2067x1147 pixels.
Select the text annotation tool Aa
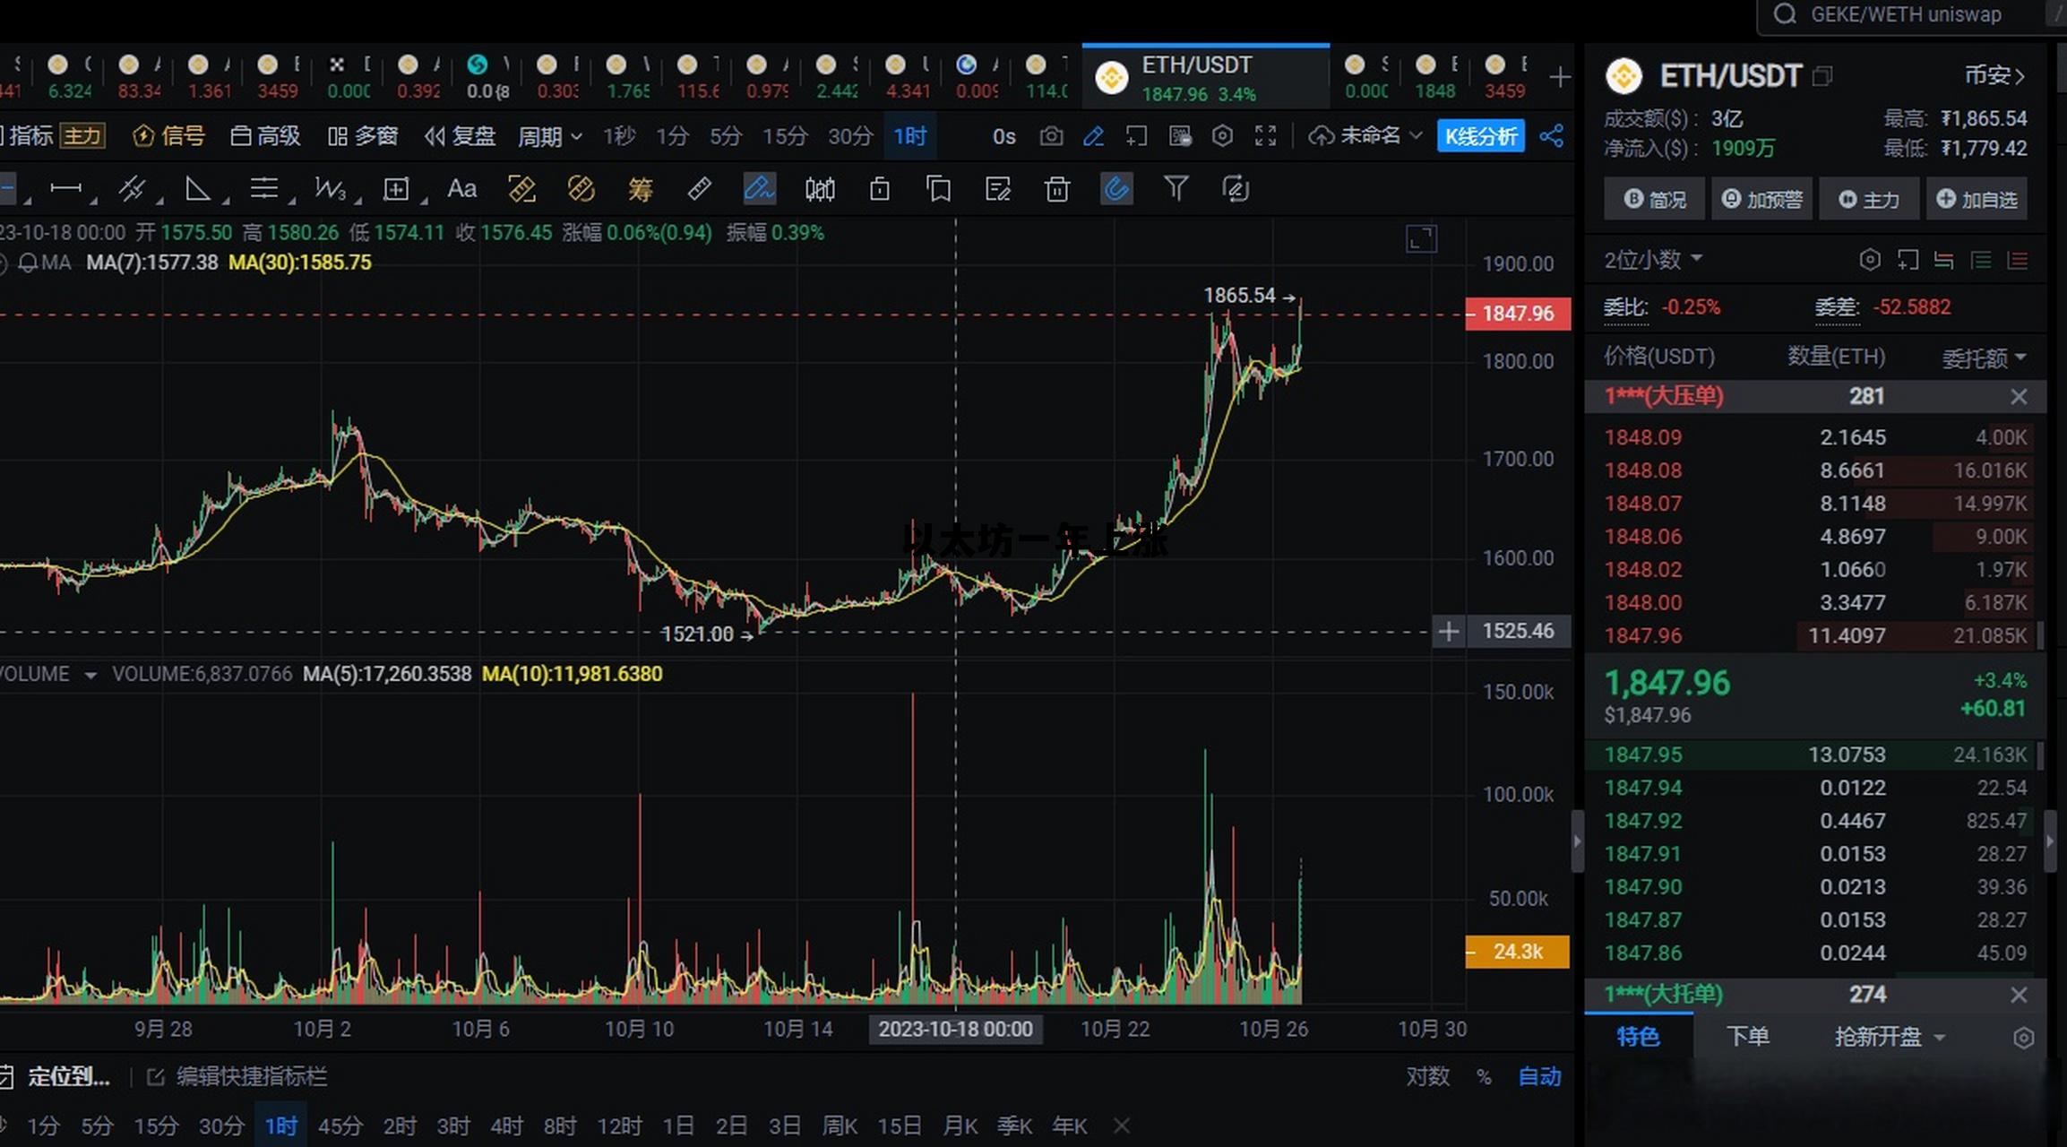[461, 189]
